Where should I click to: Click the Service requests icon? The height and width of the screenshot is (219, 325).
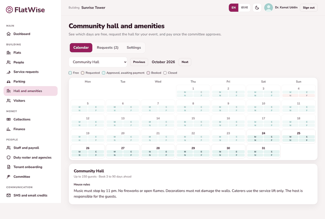pos(8,72)
